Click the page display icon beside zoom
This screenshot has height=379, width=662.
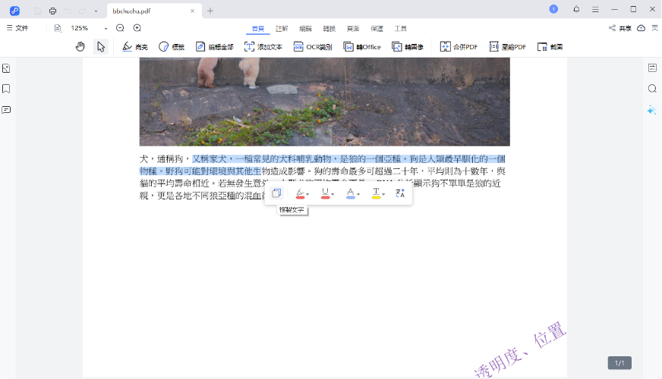(x=58, y=28)
